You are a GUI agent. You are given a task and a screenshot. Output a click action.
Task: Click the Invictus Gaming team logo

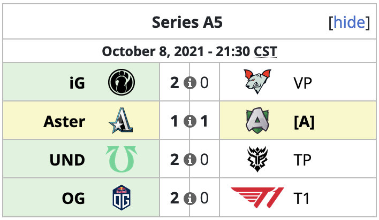click(x=122, y=82)
